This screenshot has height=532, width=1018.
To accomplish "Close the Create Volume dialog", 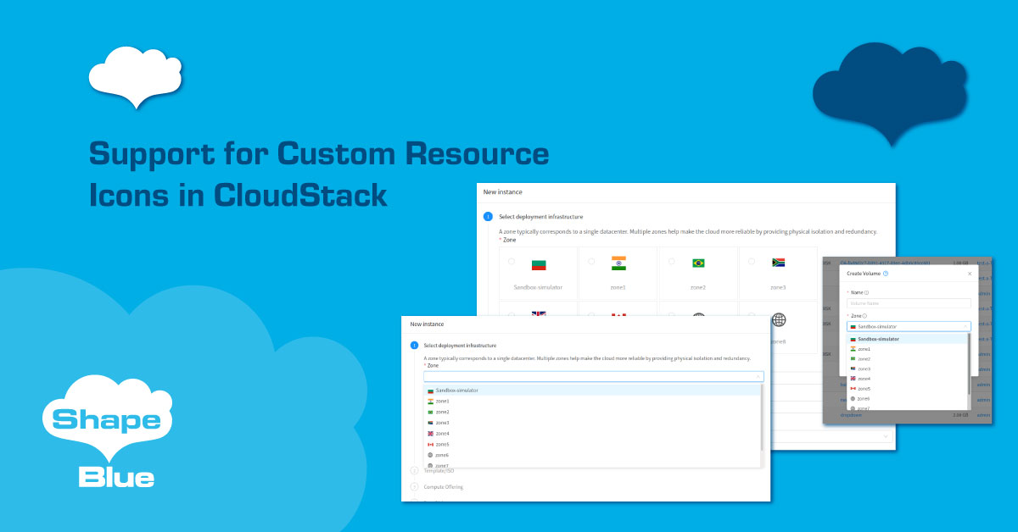I will (970, 274).
